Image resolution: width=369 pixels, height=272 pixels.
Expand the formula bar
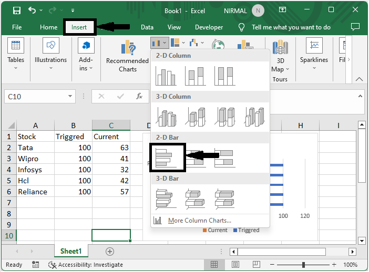360,96
